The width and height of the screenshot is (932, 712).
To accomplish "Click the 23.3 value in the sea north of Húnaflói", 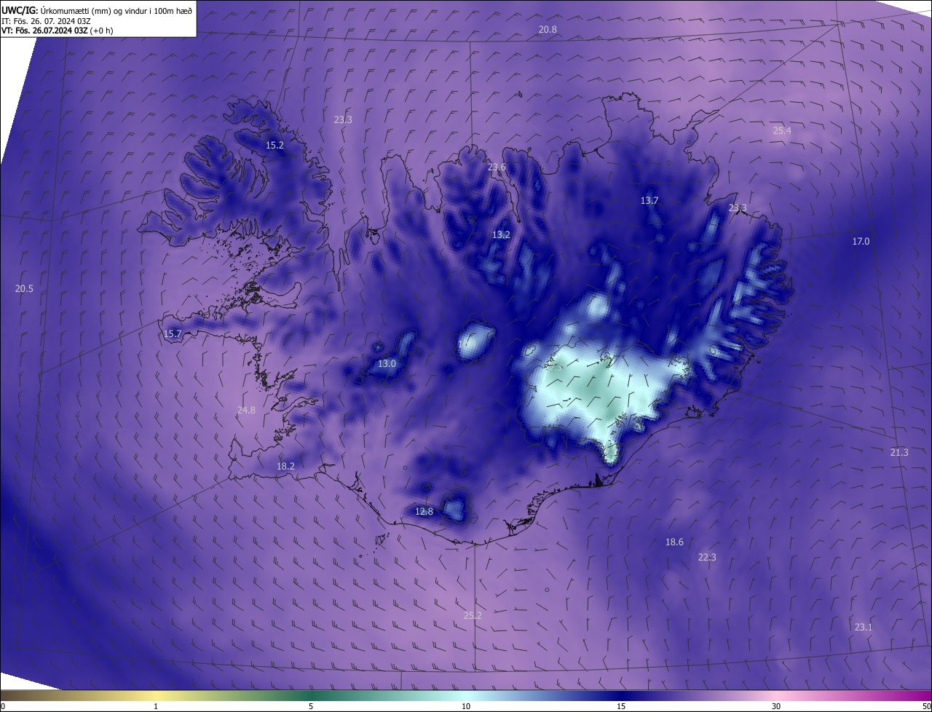I will pyautogui.click(x=343, y=120).
